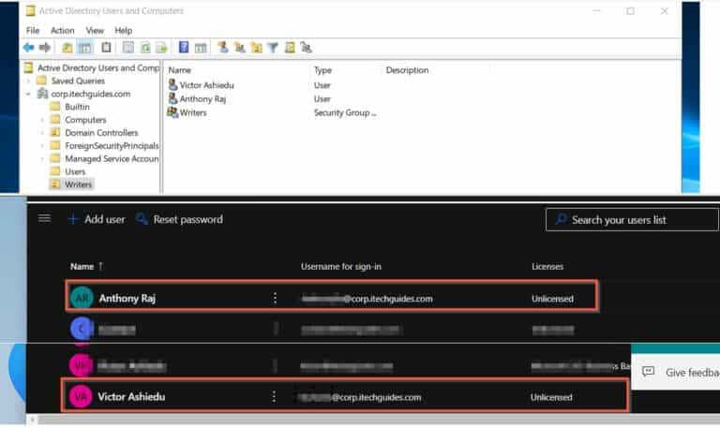Viewport: 720px width, 428px height.
Task: Open the Help menu
Action: tap(124, 30)
